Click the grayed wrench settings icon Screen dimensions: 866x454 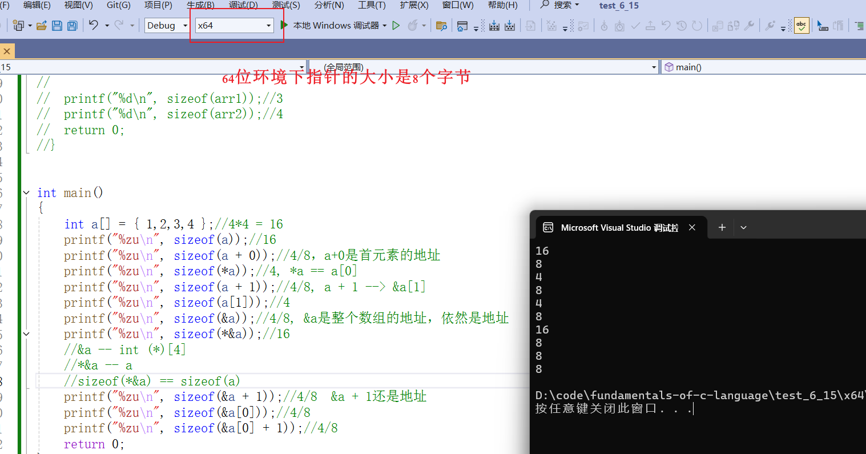(x=750, y=26)
